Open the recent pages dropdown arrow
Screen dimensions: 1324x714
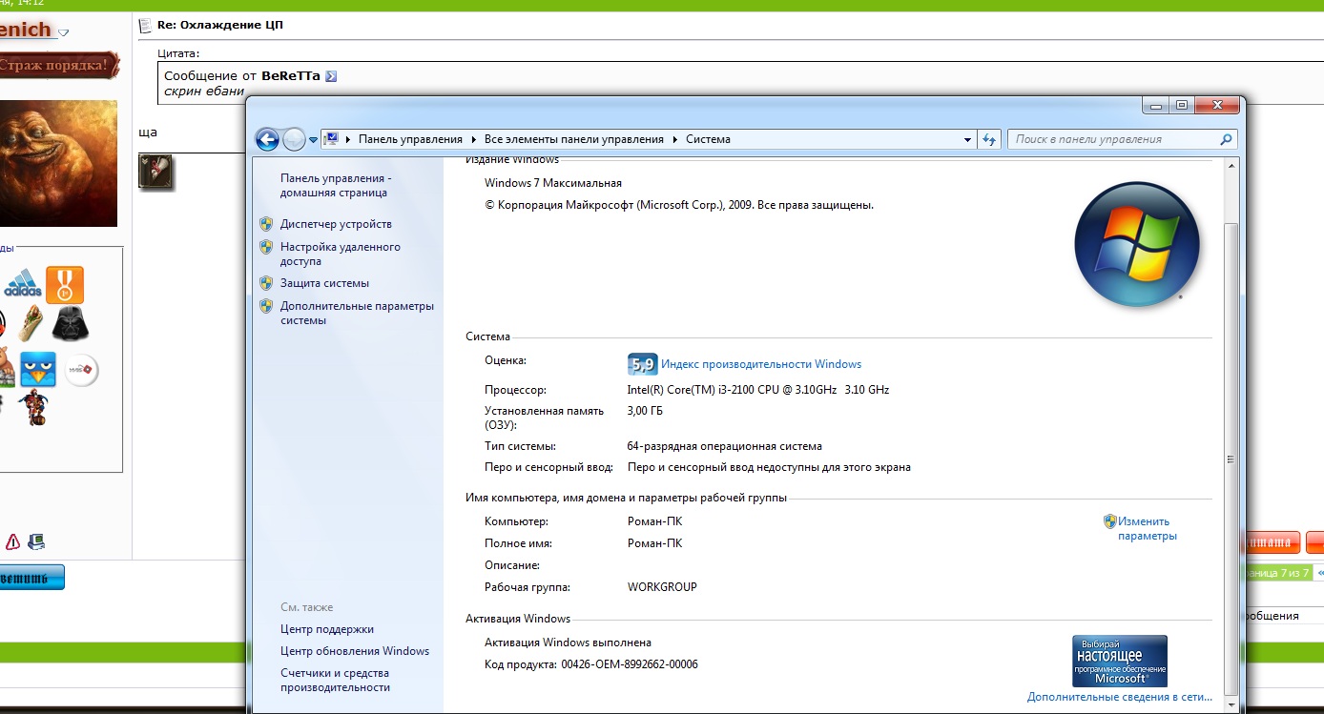(313, 140)
